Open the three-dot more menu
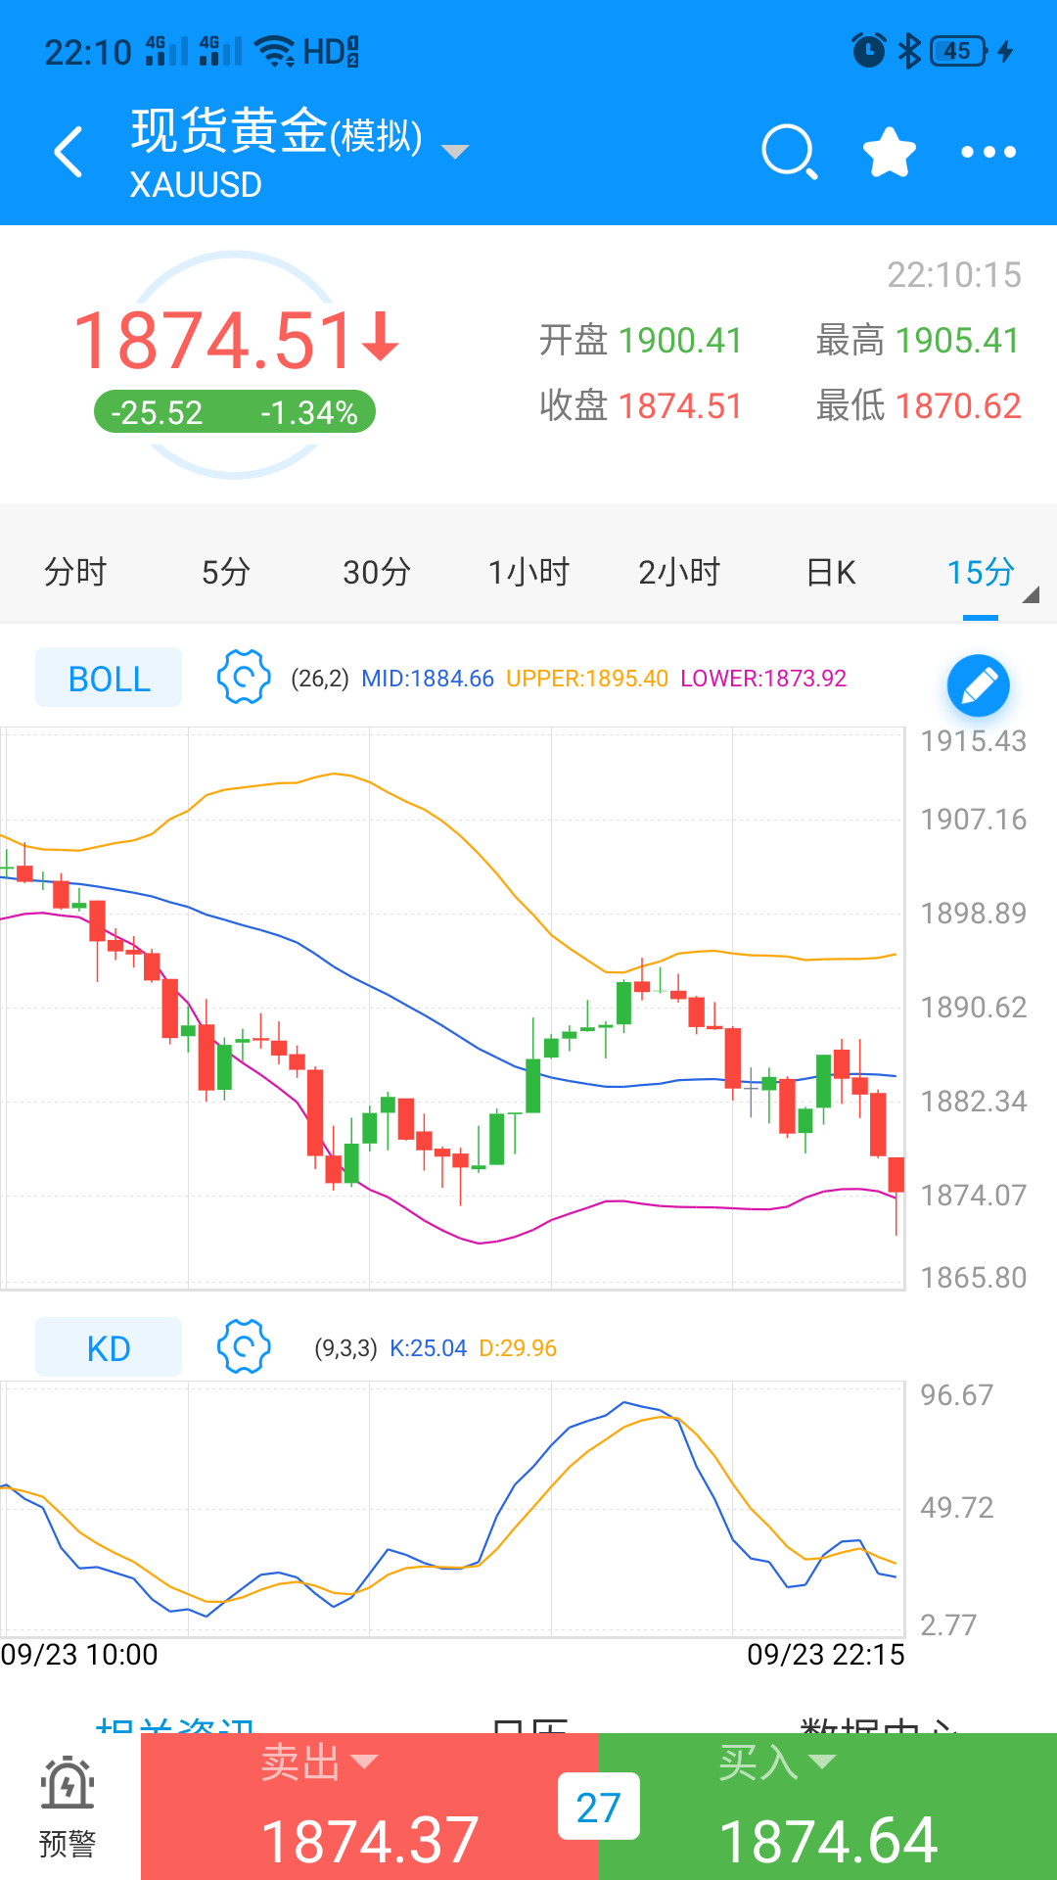The height and width of the screenshot is (1880, 1057). coord(988,152)
